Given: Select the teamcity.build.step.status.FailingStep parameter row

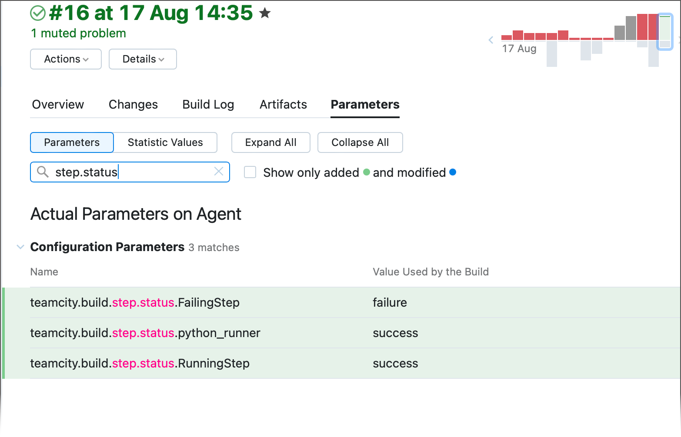Looking at the screenshot, I should click(135, 303).
